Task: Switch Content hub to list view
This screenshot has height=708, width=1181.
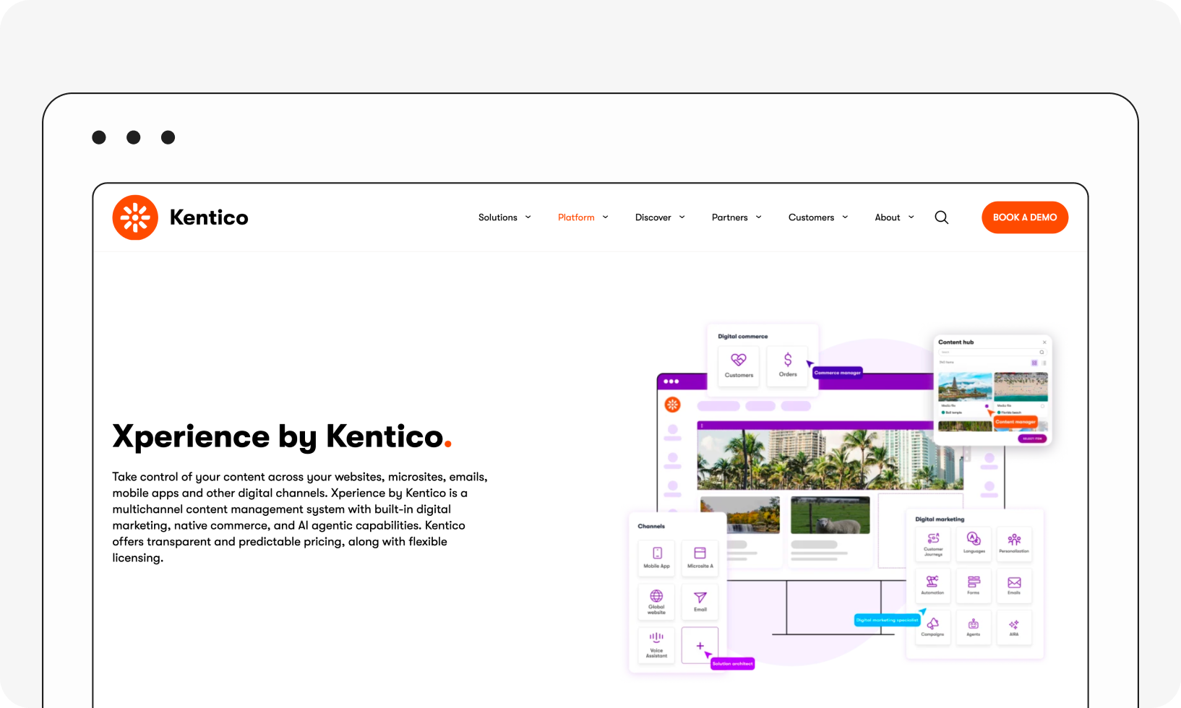Action: coord(1044,363)
